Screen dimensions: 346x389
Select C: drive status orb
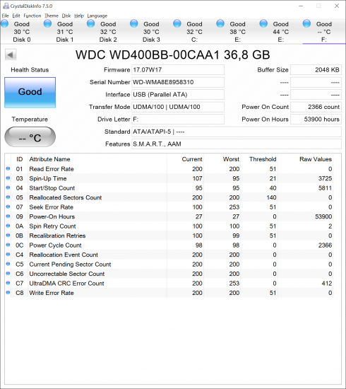tap(177, 24)
